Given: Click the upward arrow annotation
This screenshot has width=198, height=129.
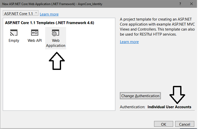Looking at the screenshot, I should point(57,61).
